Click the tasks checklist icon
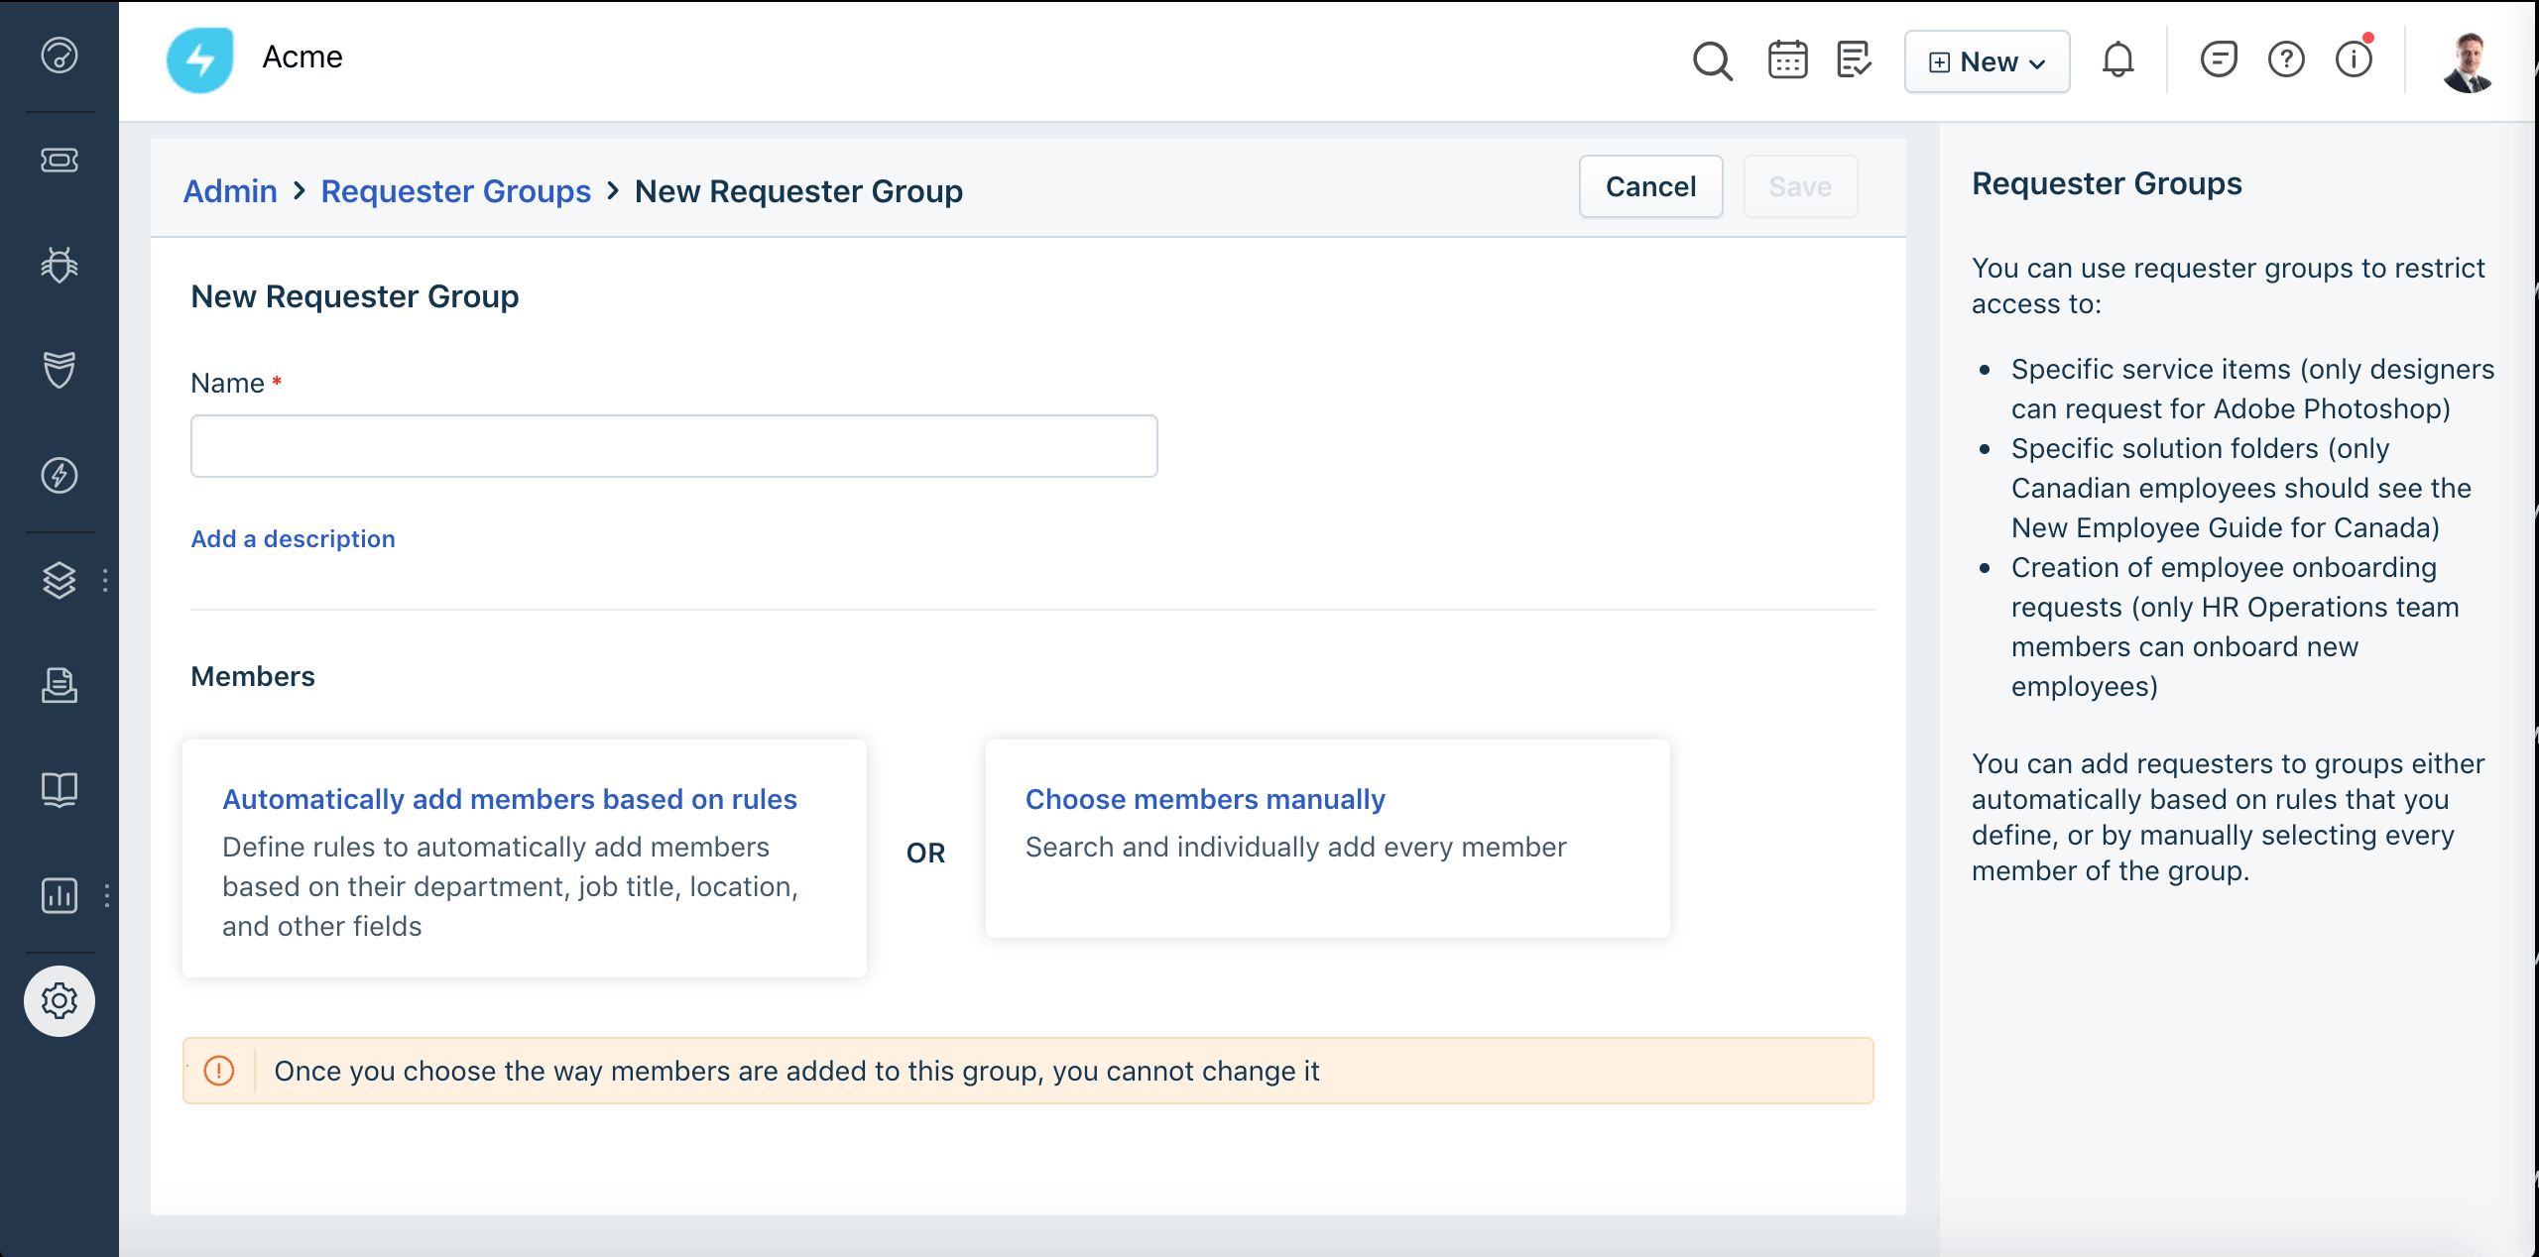This screenshot has height=1257, width=2539. click(x=1853, y=60)
